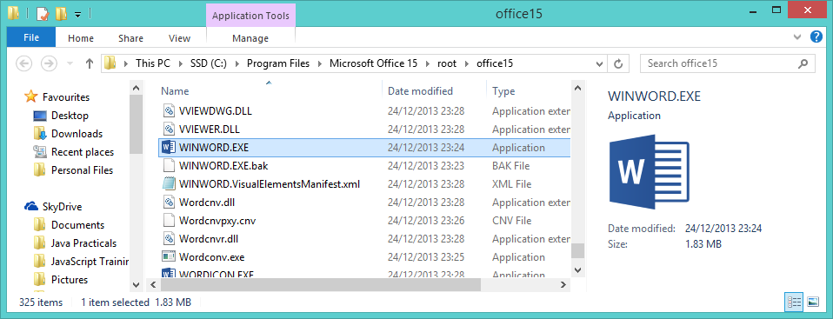The width and height of the screenshot is (833, 319).
Task: Open Documents under SkyDrive
Action: click(x=77, y=224)
